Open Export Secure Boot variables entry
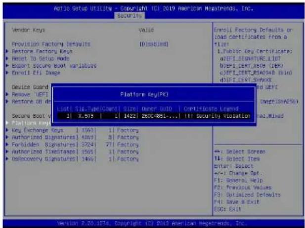Viewport: 305px width, 228px height. coord(54,66)
